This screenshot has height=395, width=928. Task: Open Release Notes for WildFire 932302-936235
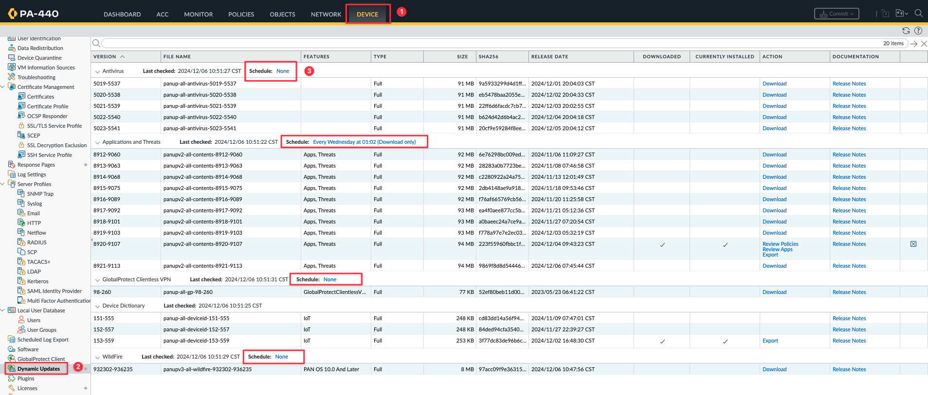click(849, 369)
